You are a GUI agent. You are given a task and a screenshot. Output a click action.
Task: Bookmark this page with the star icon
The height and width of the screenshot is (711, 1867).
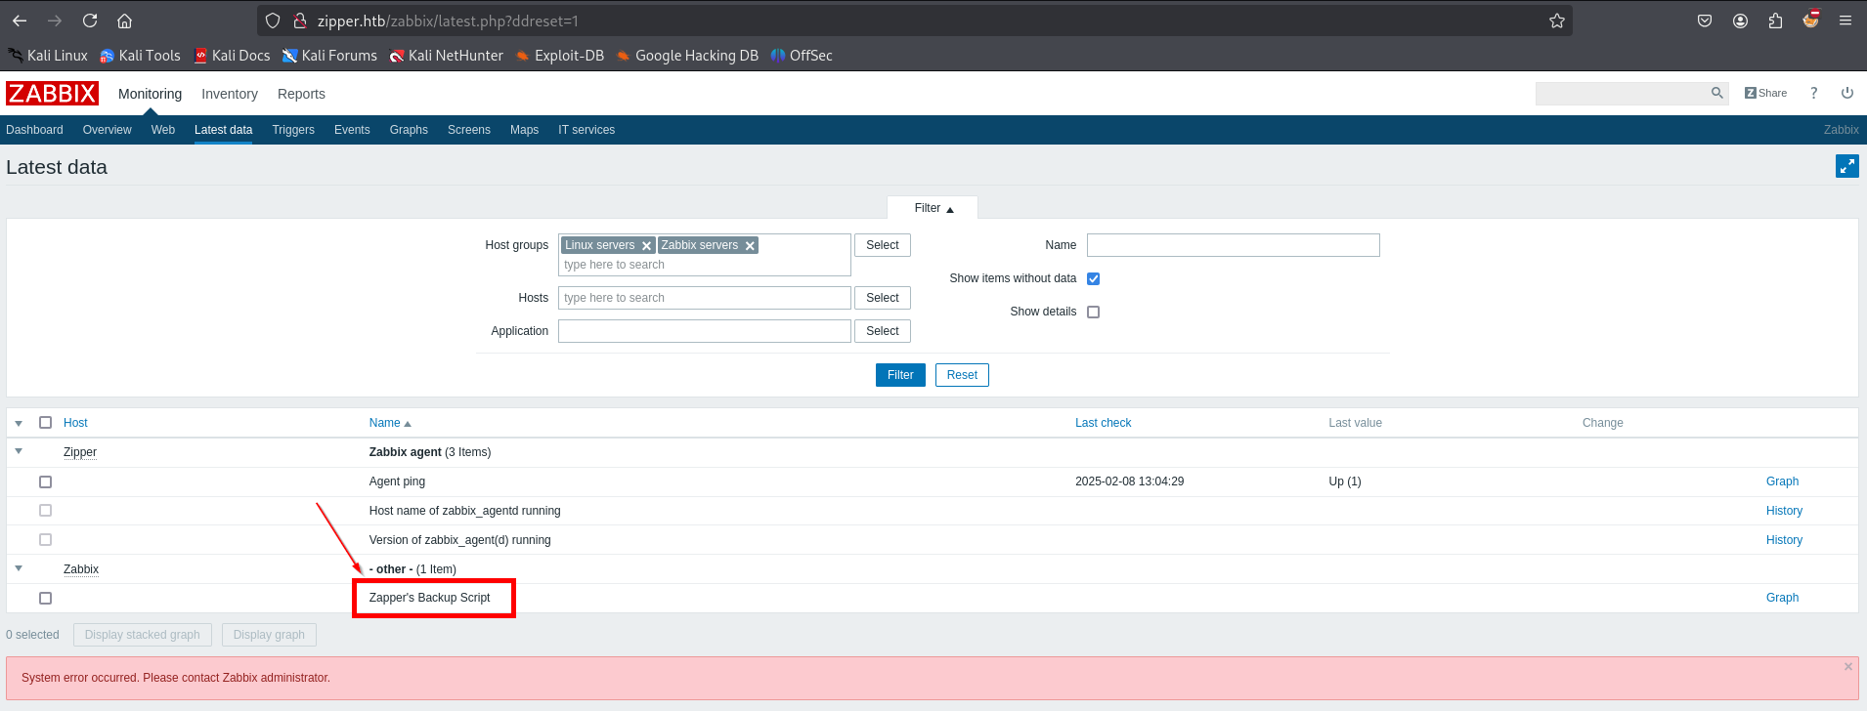tap(1557, 21)
